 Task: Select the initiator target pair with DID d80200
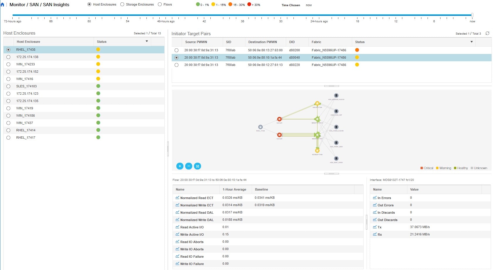176,50
